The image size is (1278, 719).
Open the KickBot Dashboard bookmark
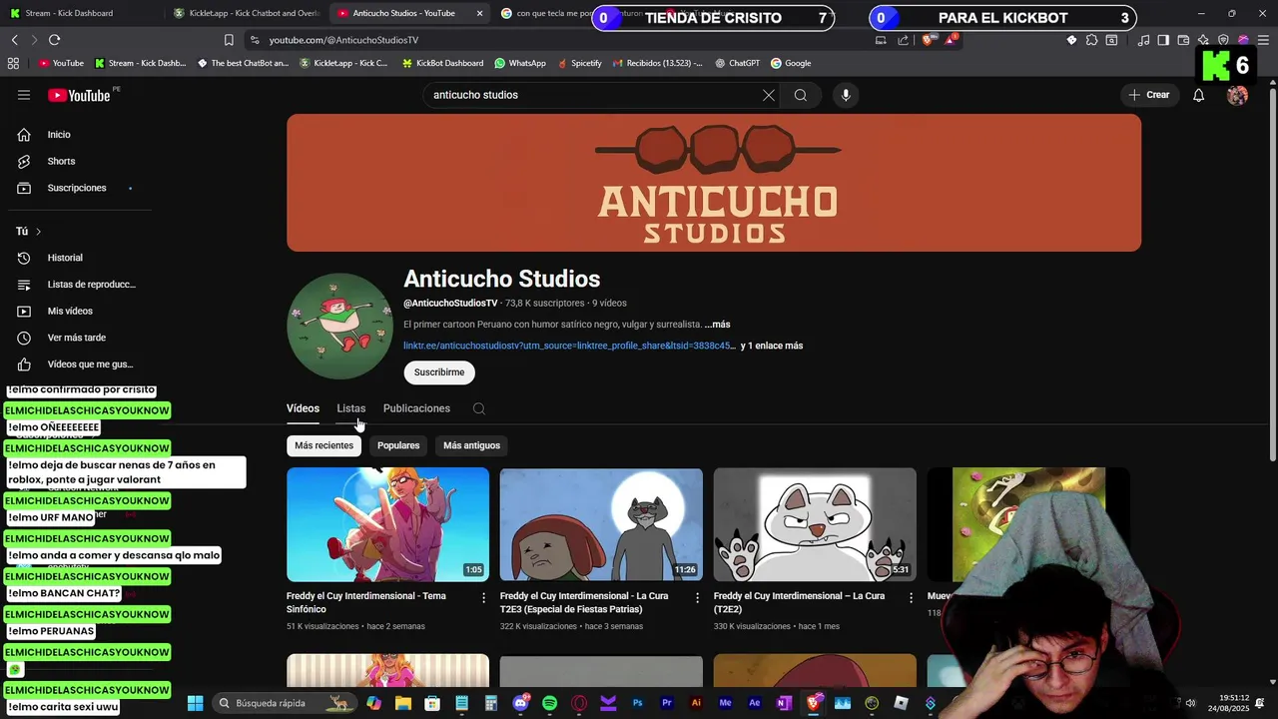click(442, 63)
